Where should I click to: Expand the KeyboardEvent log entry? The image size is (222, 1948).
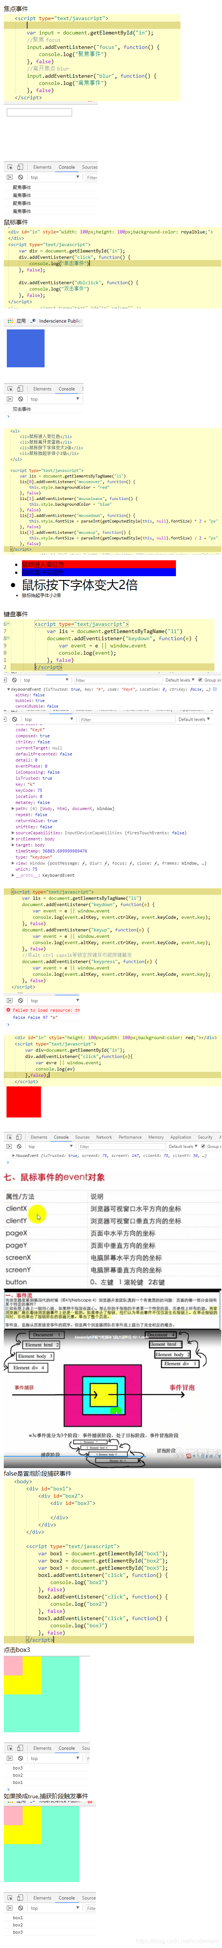coord(8,689)
